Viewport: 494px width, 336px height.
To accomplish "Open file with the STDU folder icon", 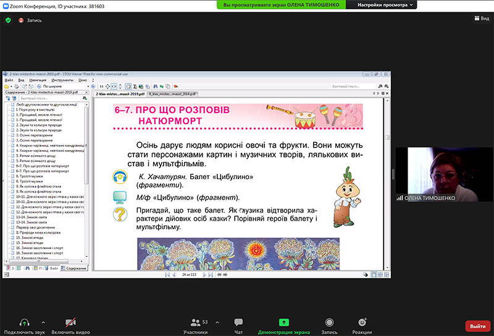I will pyautogui.click(x=7, y=86).
